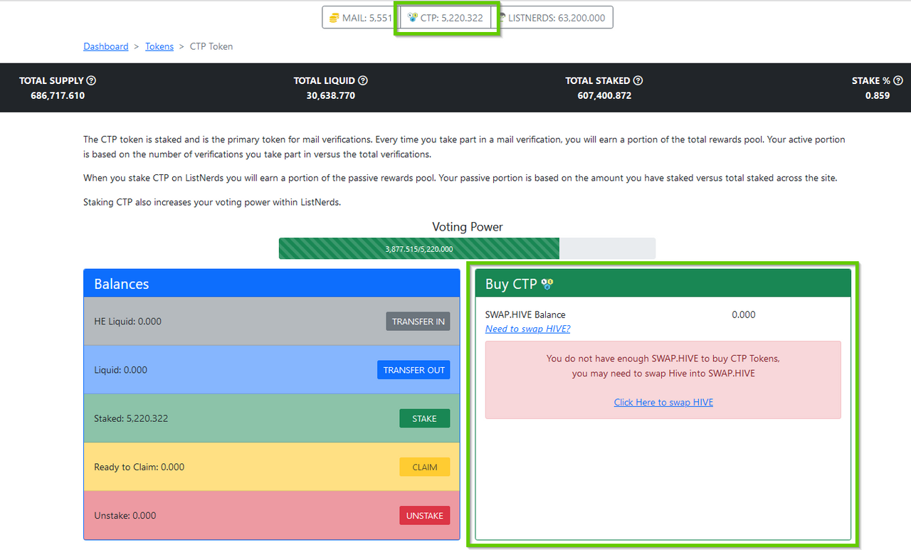Image resolution: width=911 pixels, height=550 pixels.
Task: Click the TRANSFER OUT button
Action: pyautogui.click(x=414, y=370)
